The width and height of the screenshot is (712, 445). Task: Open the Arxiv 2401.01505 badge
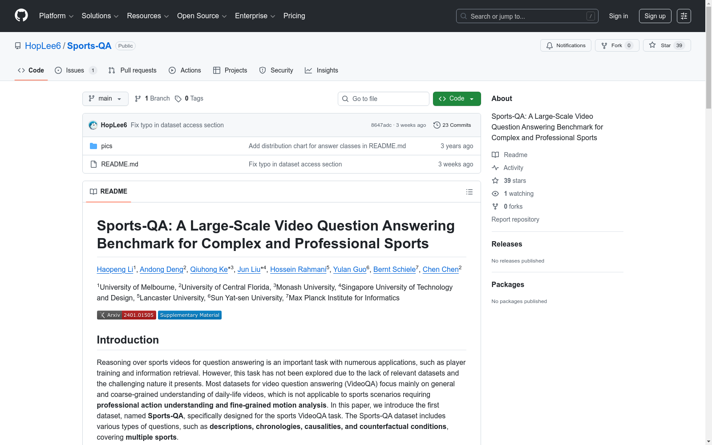tap(126, 315)
